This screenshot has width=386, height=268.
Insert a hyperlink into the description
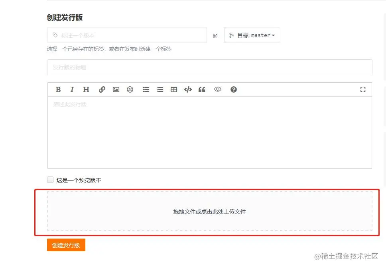102,89
